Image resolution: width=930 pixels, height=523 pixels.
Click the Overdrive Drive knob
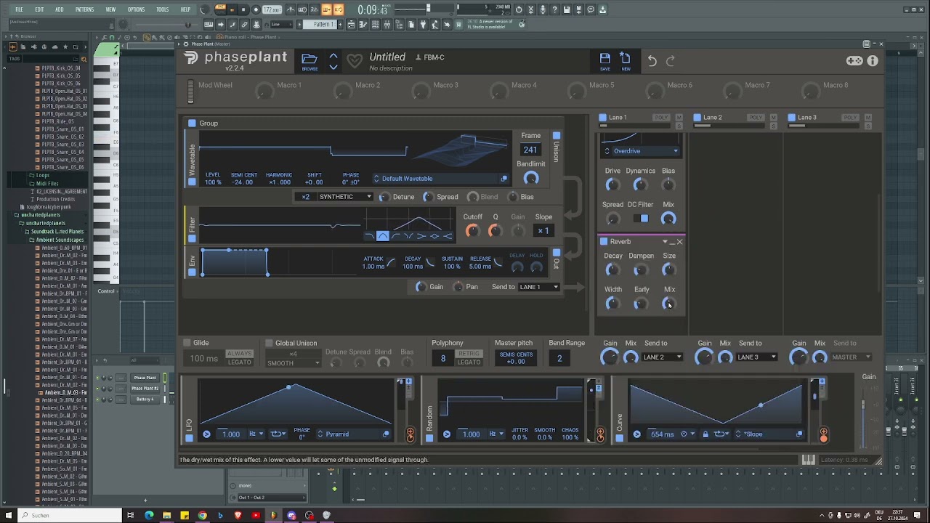pyautogui.click(x=612, y=185)
